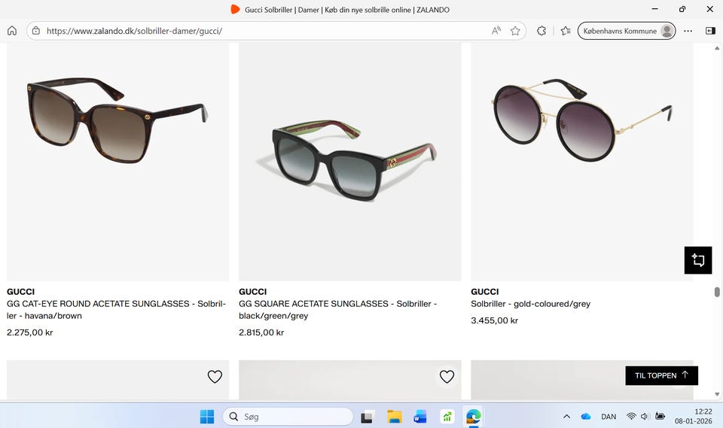
Task: Open the volume speaker tray icon
Action: pos(645,417)
